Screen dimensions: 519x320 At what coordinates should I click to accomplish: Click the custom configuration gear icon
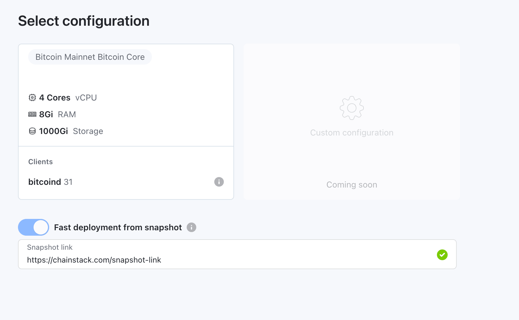coord(352,108)
